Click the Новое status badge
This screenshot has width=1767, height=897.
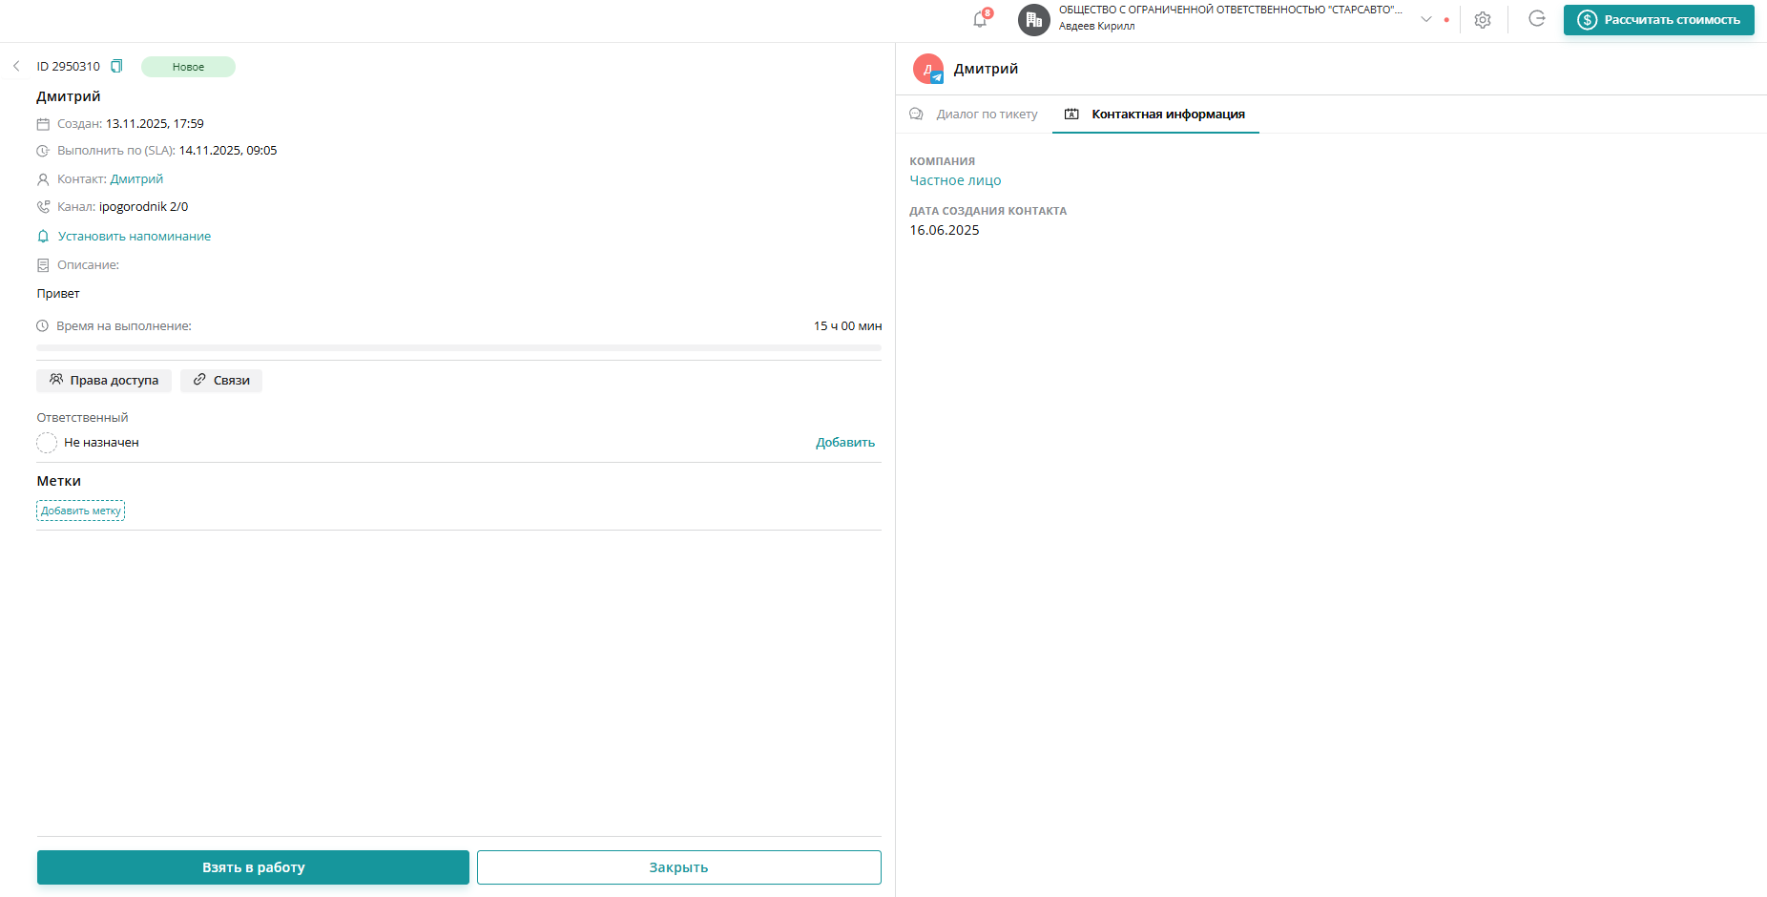coord(188,67)
